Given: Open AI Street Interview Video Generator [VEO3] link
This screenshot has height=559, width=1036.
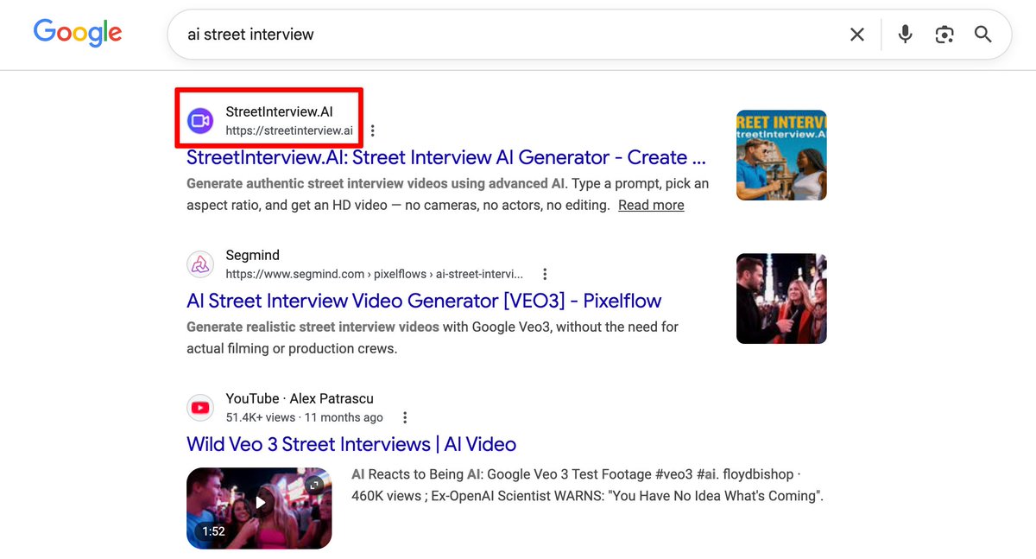Looking at the screenshot, I should coord(424,301).
